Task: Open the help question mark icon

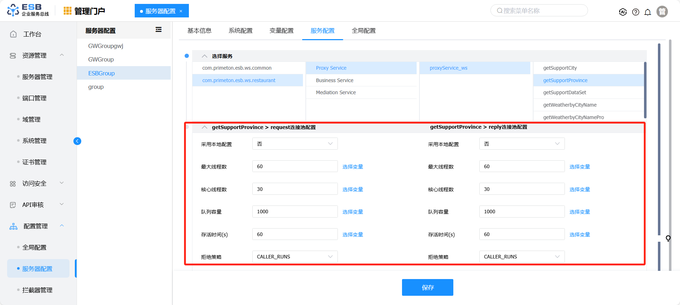Action: (635, 12)
